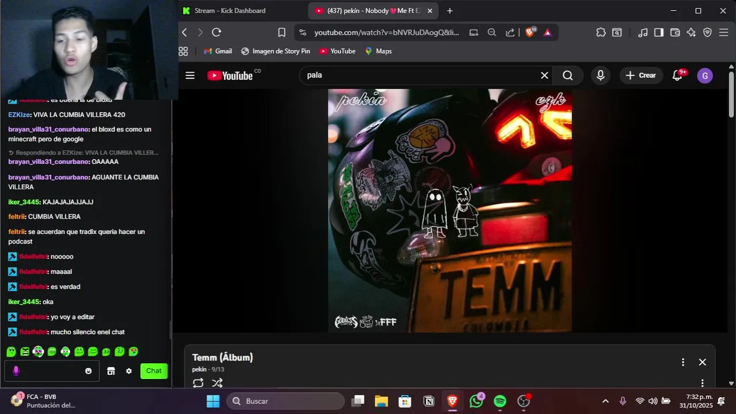Click the install app icon in address bar

pyautogui.click(x=474, y=32)
